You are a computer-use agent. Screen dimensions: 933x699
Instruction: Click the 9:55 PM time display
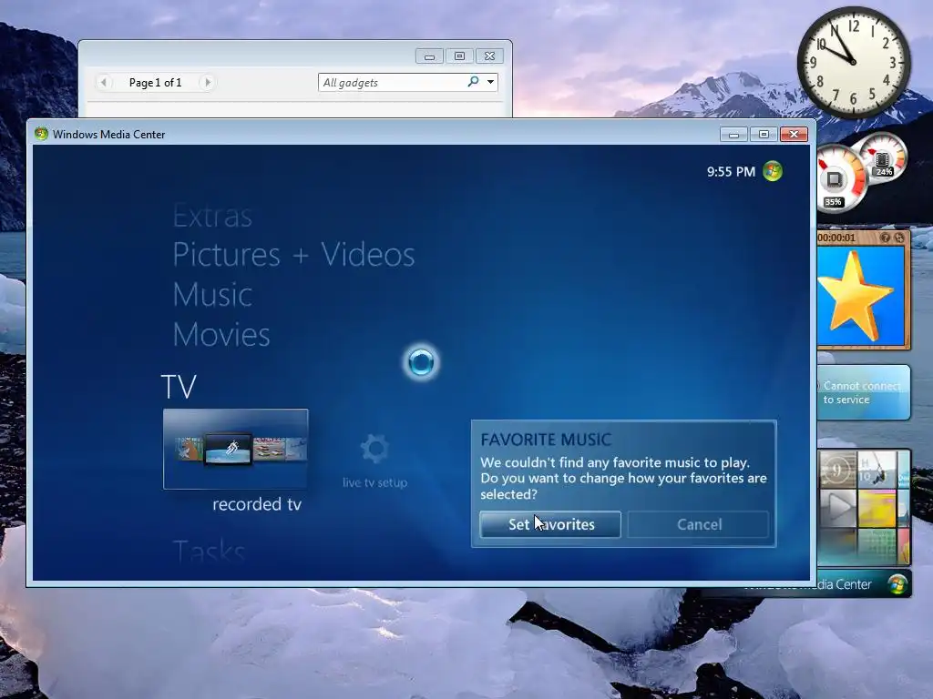coord(731,172)
